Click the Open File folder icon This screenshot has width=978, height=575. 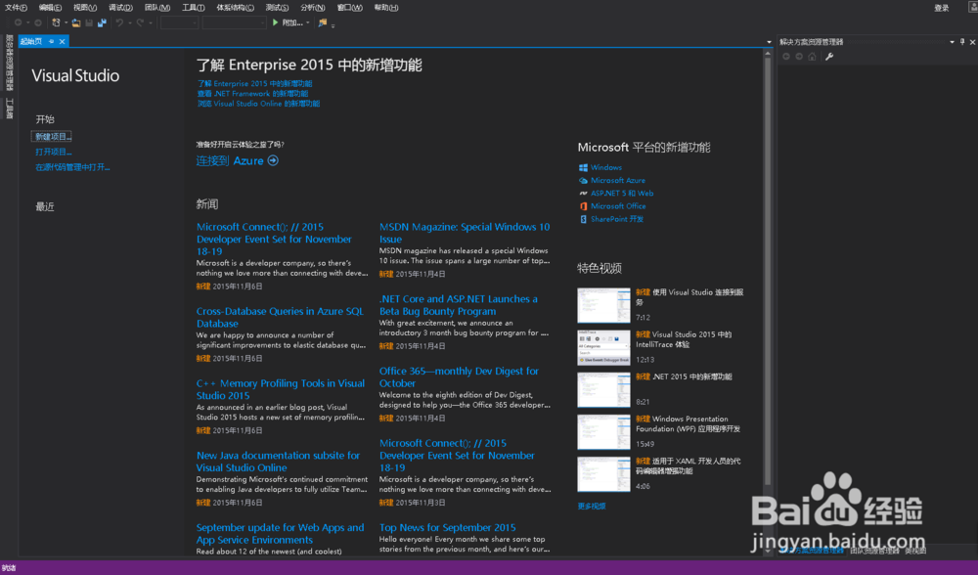click(x=76, y=22)
